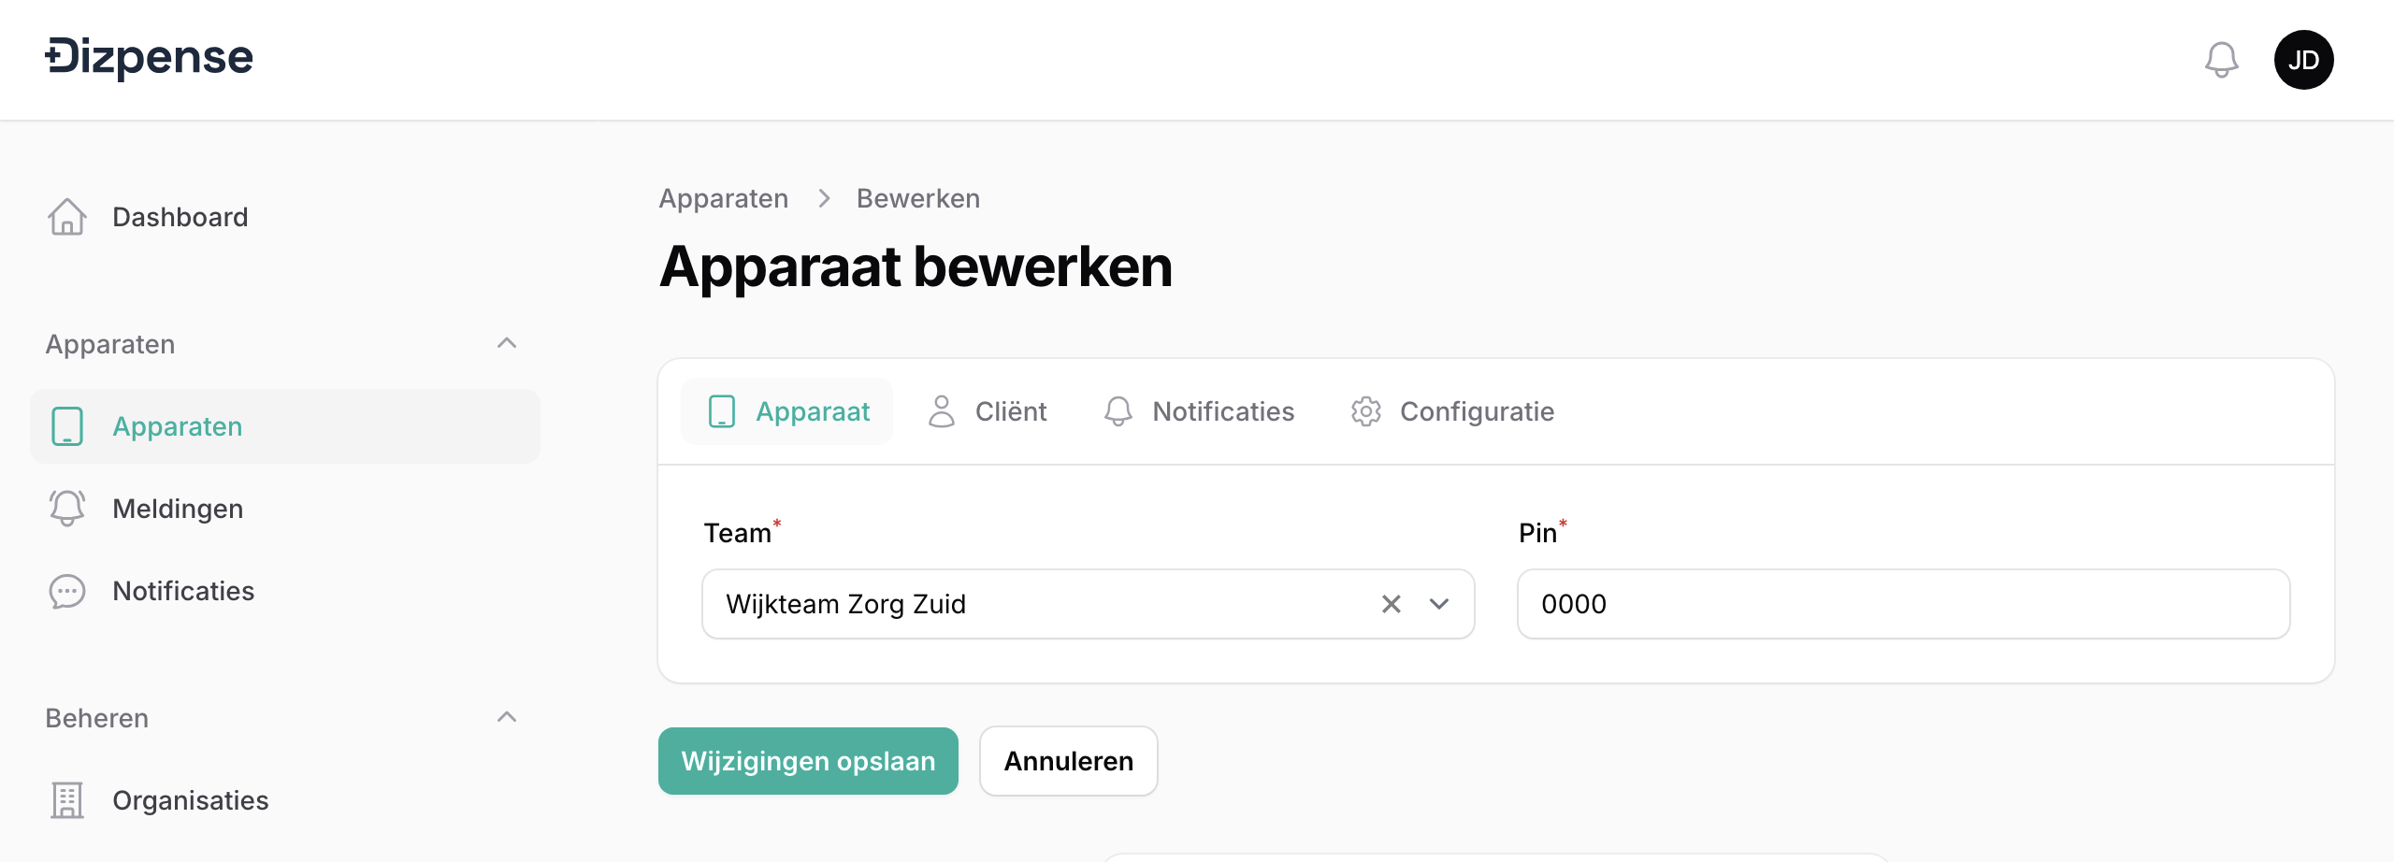
Task: Collapse the Apparaten sidebar section
Action: click(x=507, y=343)
